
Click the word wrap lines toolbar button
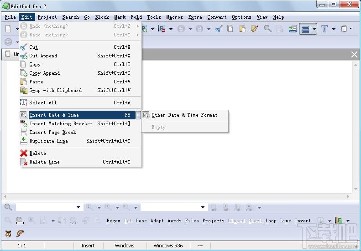pyautogui.click(x=305, y=29)
